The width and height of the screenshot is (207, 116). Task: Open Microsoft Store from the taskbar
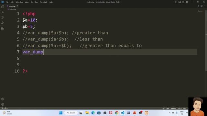point(99,113)
